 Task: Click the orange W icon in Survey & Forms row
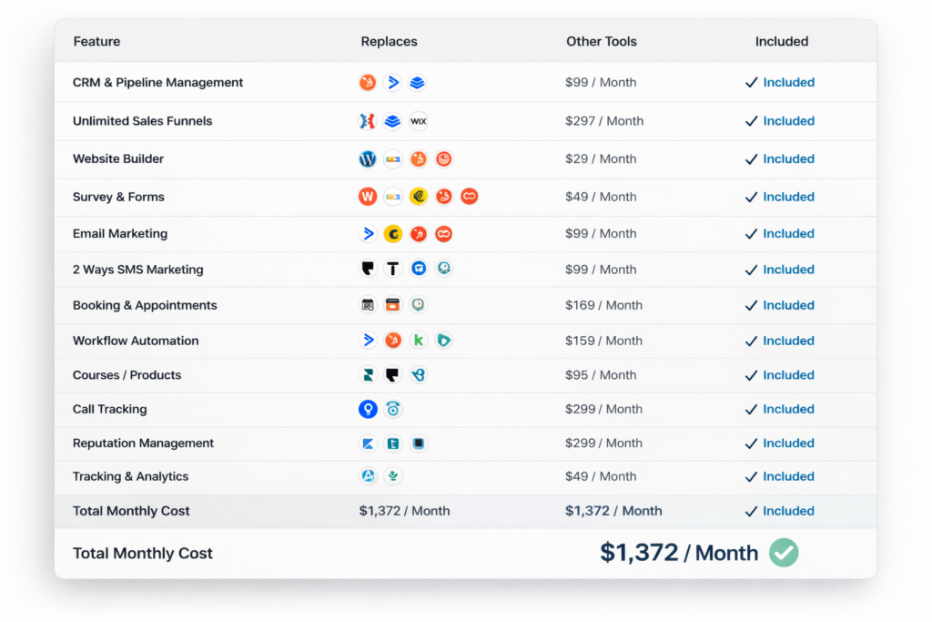(x=368, y=196)
